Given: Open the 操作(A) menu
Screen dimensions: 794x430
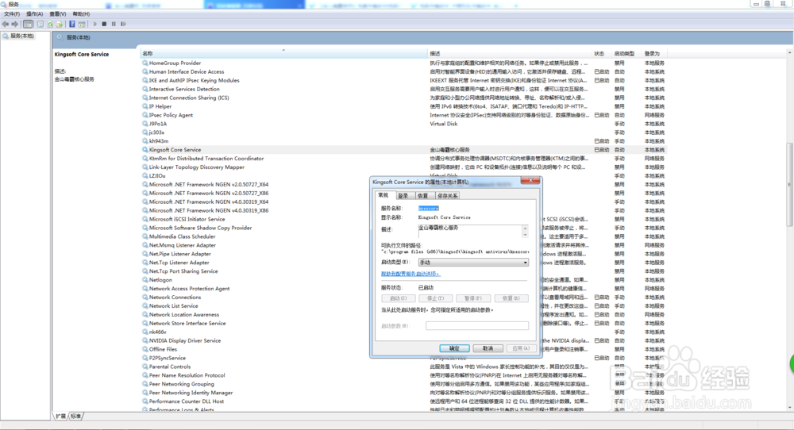Looking at the screenshot, I should [x=34, y=13].
